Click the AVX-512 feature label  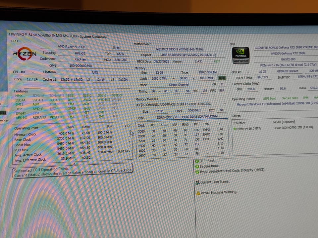coord(104,100)
